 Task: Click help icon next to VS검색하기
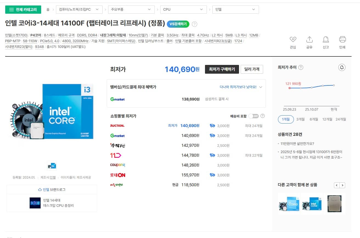click(x=195, y=24)
